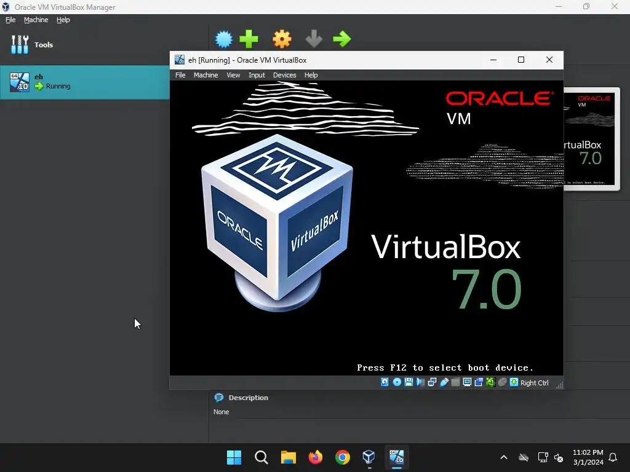Click the green CPU processor status icon
This screenshot has height=472, width=630.
[490, 382]
